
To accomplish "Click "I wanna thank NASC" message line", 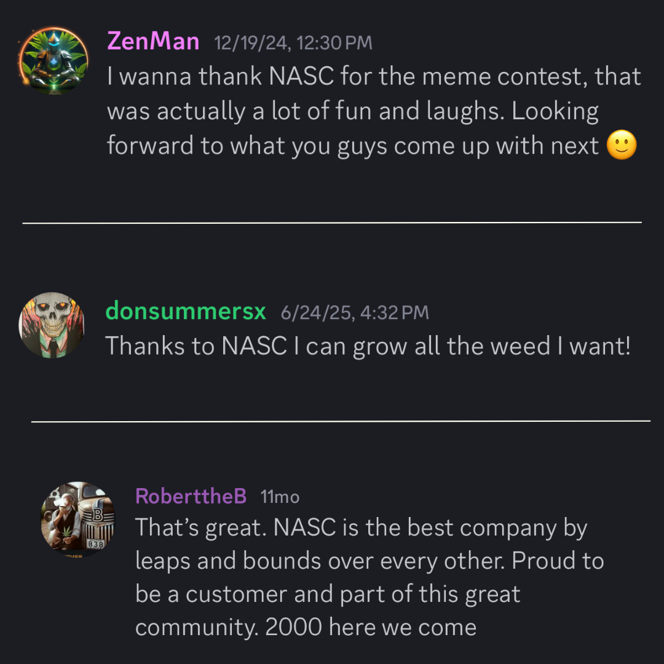I will [374, 77].
